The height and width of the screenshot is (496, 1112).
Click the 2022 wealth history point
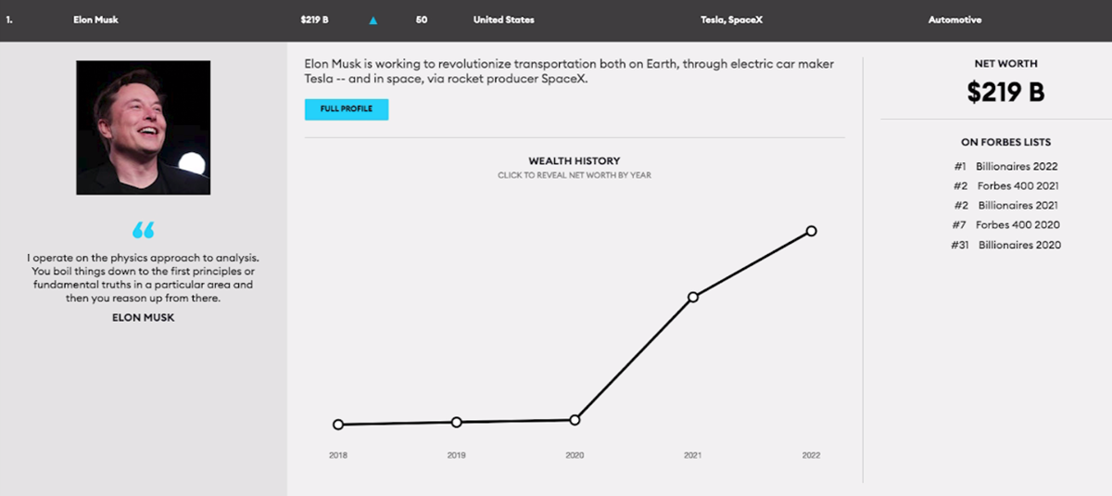point(811,231)
